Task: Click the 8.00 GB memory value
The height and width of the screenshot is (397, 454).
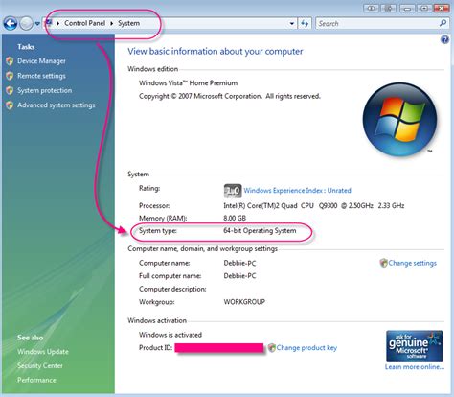Action: pyautogui.click(x=235, y=219)
